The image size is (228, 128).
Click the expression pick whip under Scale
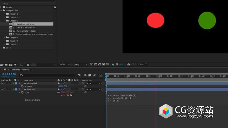tap(68, 95)
